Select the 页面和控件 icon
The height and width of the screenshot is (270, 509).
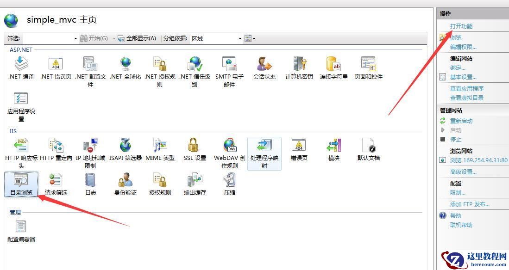tap(369, 63)
